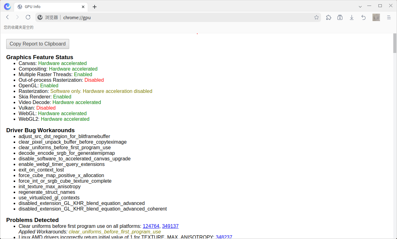Viewport: 397px width, 239px height.
Task: Click Copy Report to Clipboard
Action: [38, 44]
